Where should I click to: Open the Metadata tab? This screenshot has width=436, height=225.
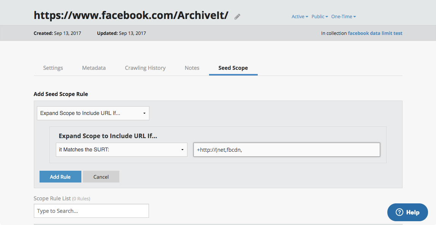coord(94,68)
